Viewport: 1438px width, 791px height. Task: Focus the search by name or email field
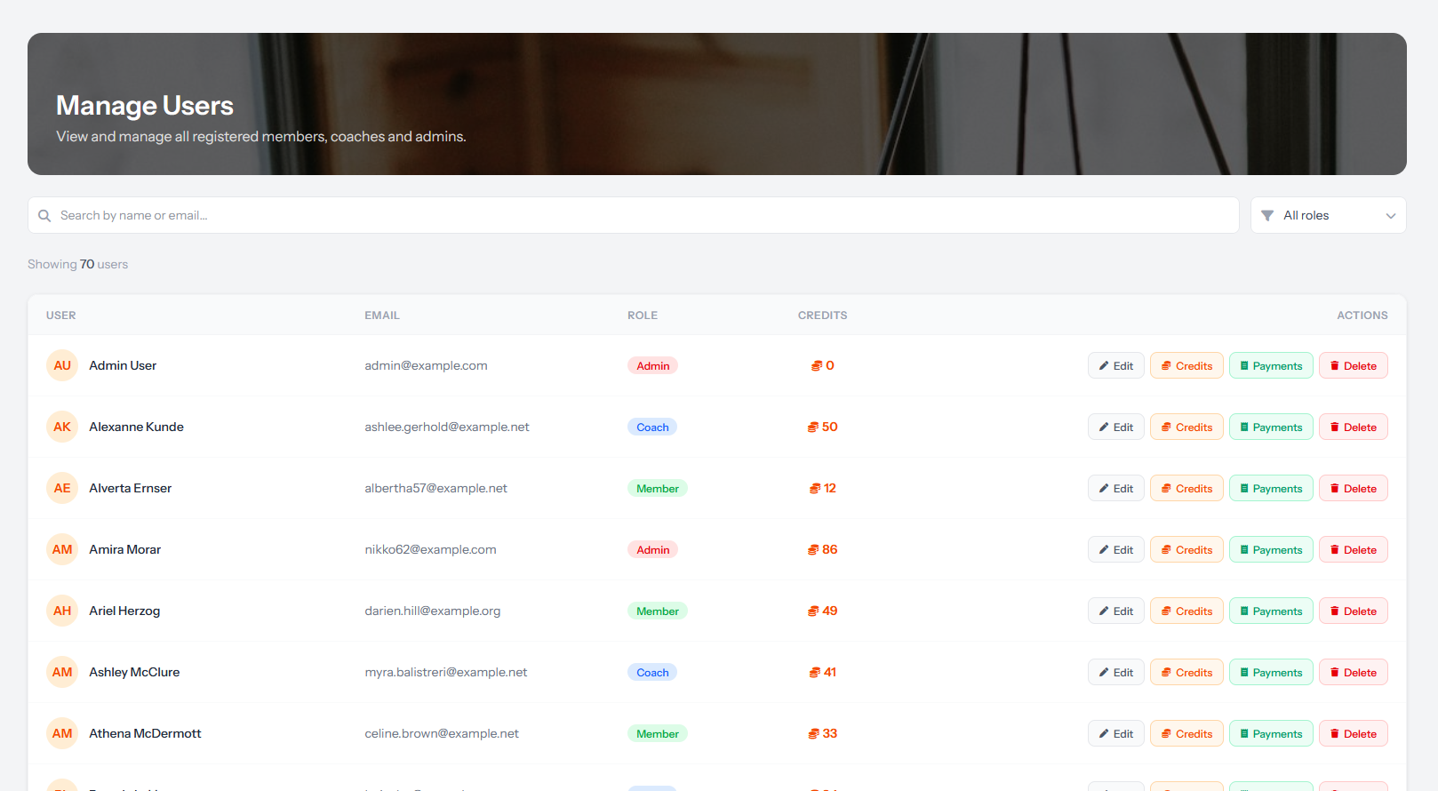pyautogui.click(x=634, y=215)
